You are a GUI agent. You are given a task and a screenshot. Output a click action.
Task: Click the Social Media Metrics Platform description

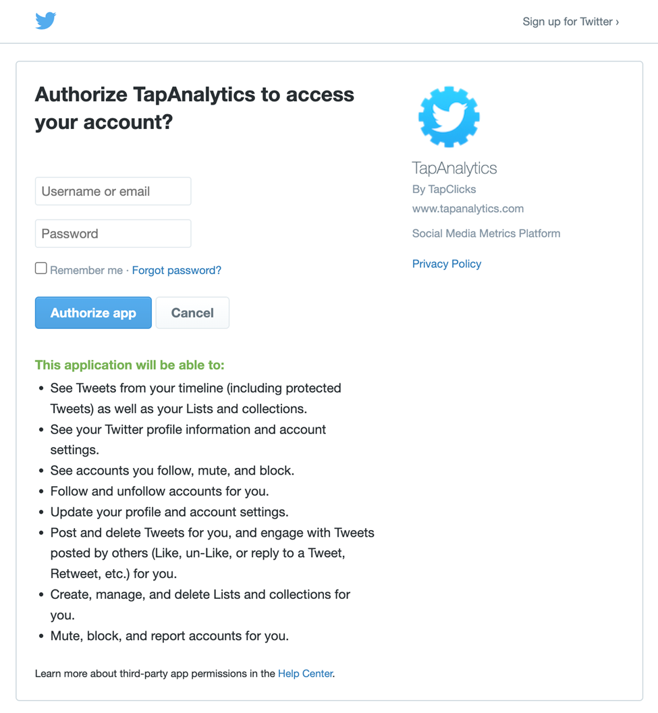tap(486, 233)
